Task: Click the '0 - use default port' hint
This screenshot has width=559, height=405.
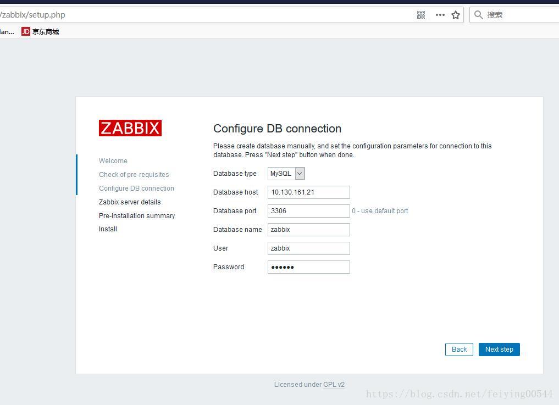Action: point(380,211)
